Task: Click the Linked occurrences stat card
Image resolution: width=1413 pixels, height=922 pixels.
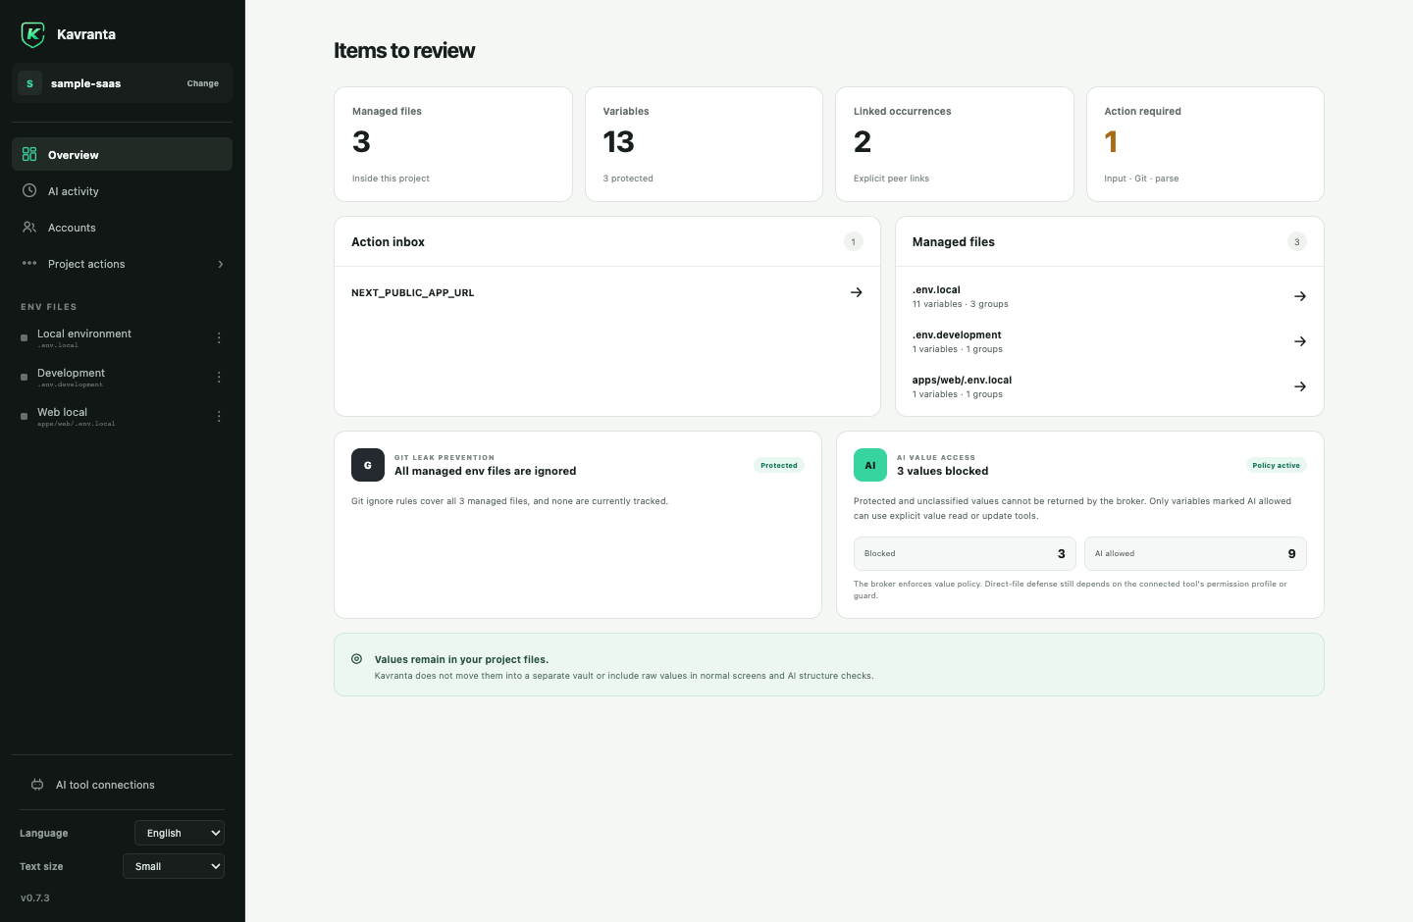Action: [x=955, y=144]
